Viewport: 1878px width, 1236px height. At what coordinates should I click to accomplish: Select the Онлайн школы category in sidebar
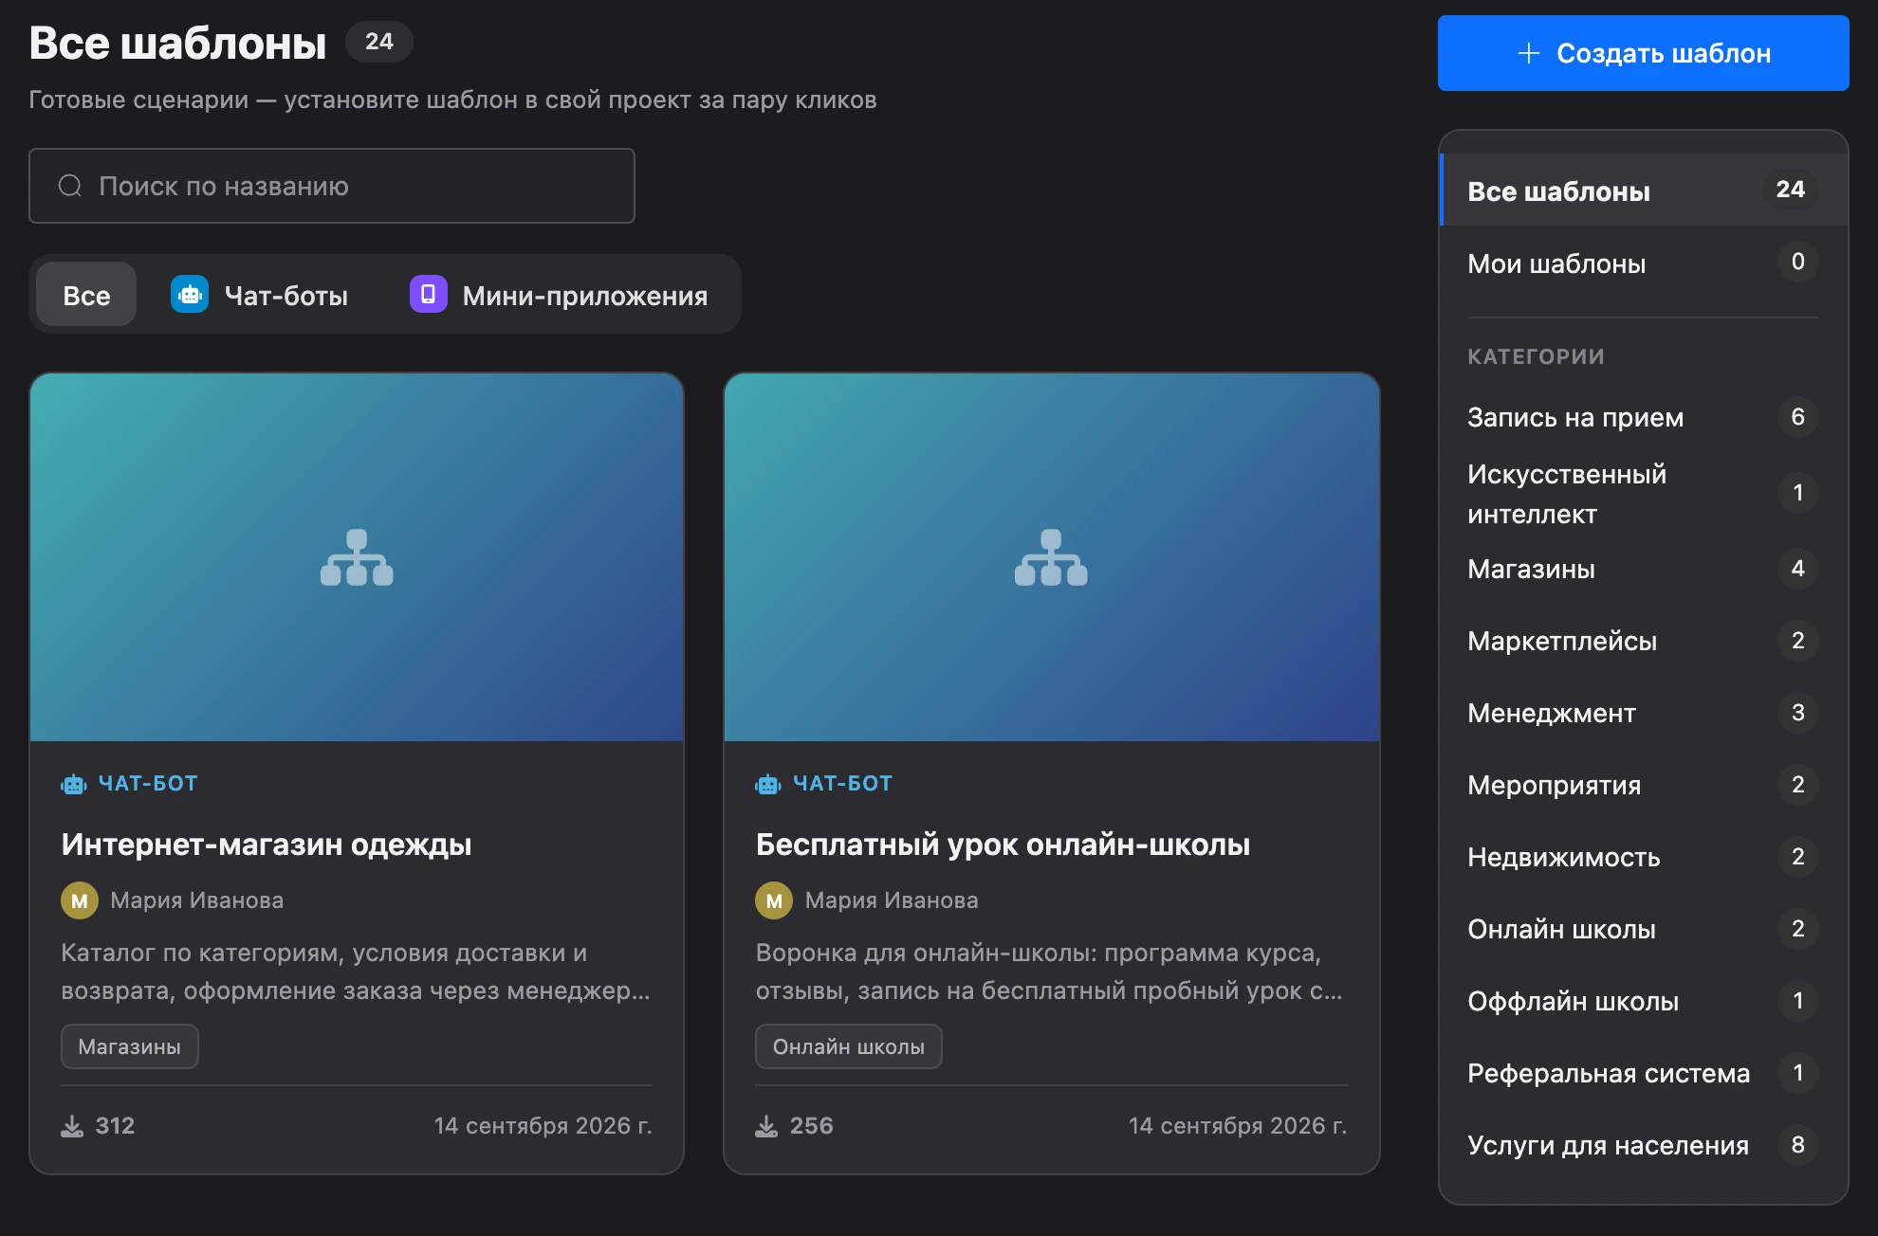pyautogui.click(x=1643, y=929)
